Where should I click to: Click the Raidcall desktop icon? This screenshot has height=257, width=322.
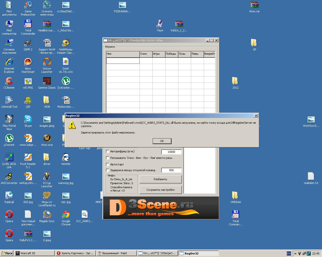(9, 198)
